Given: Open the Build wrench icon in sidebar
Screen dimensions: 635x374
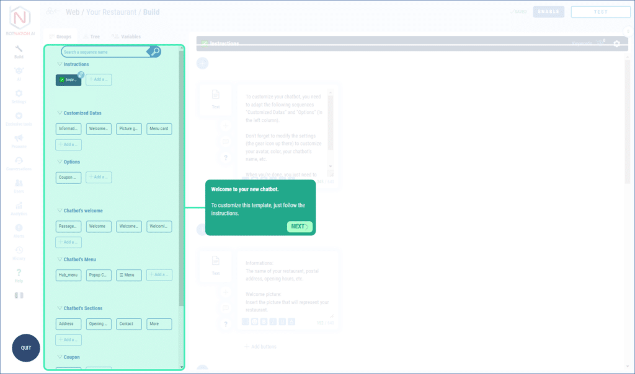Looking at the screenshot, I should 19,49.
